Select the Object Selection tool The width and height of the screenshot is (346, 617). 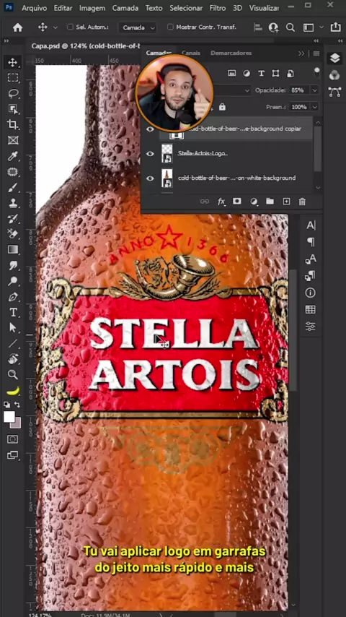pyautogui.click(x=13, y=109)
